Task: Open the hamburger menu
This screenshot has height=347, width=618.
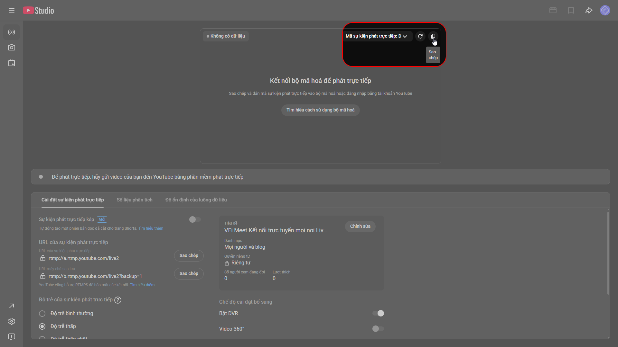Action: pos(12,11)
